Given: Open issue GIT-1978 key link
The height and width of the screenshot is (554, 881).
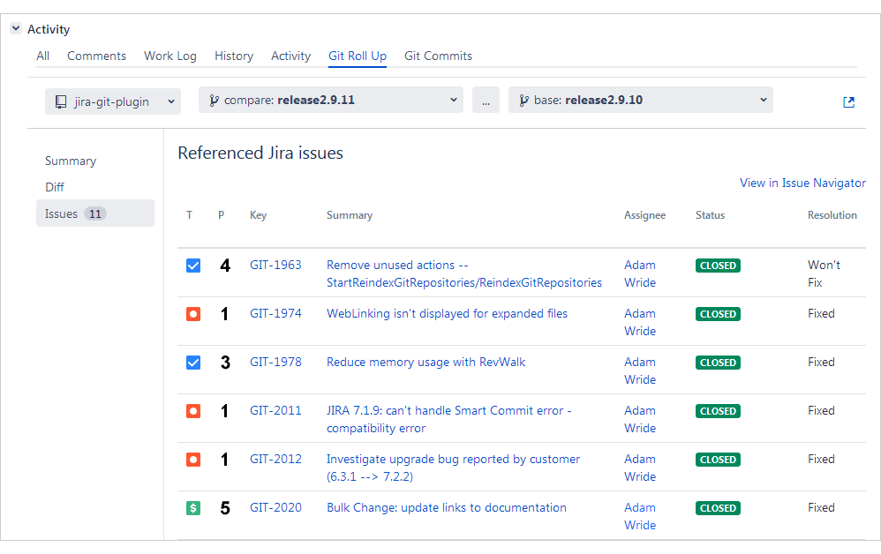Looking at the screenshot, I should point(275,362).
